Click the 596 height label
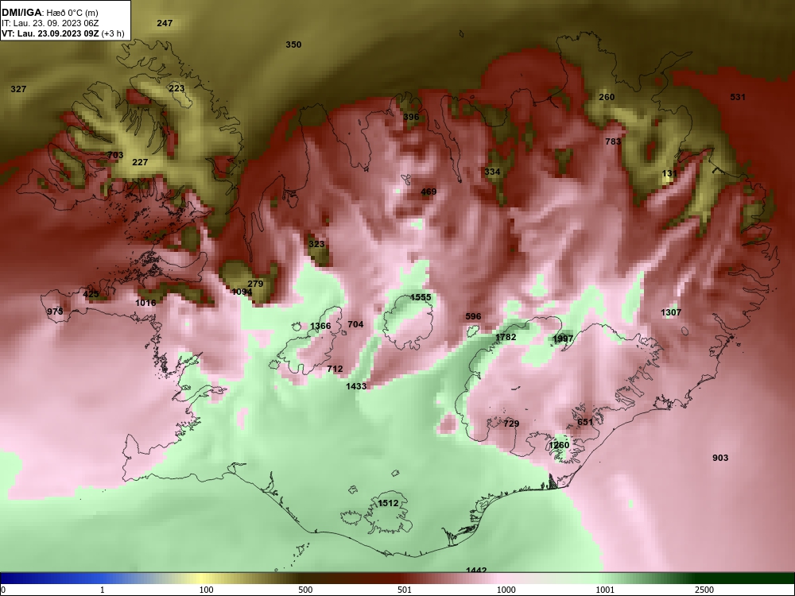The width and height of the screenshot is (795, 596). [x=473, y=316]
